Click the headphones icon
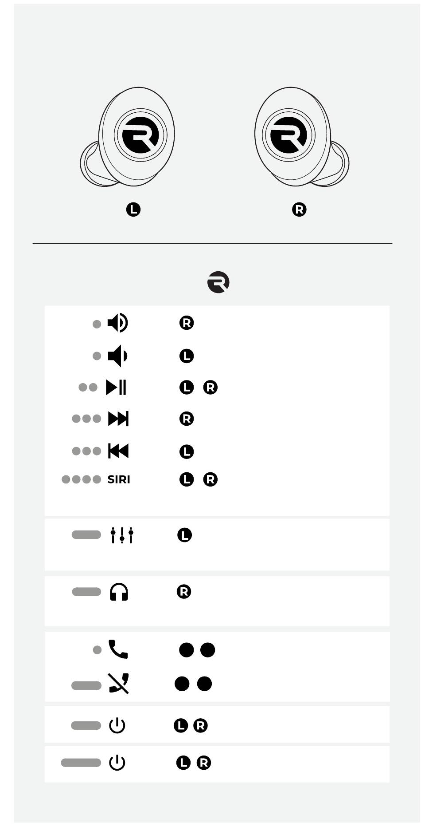 tap(119, 592)
